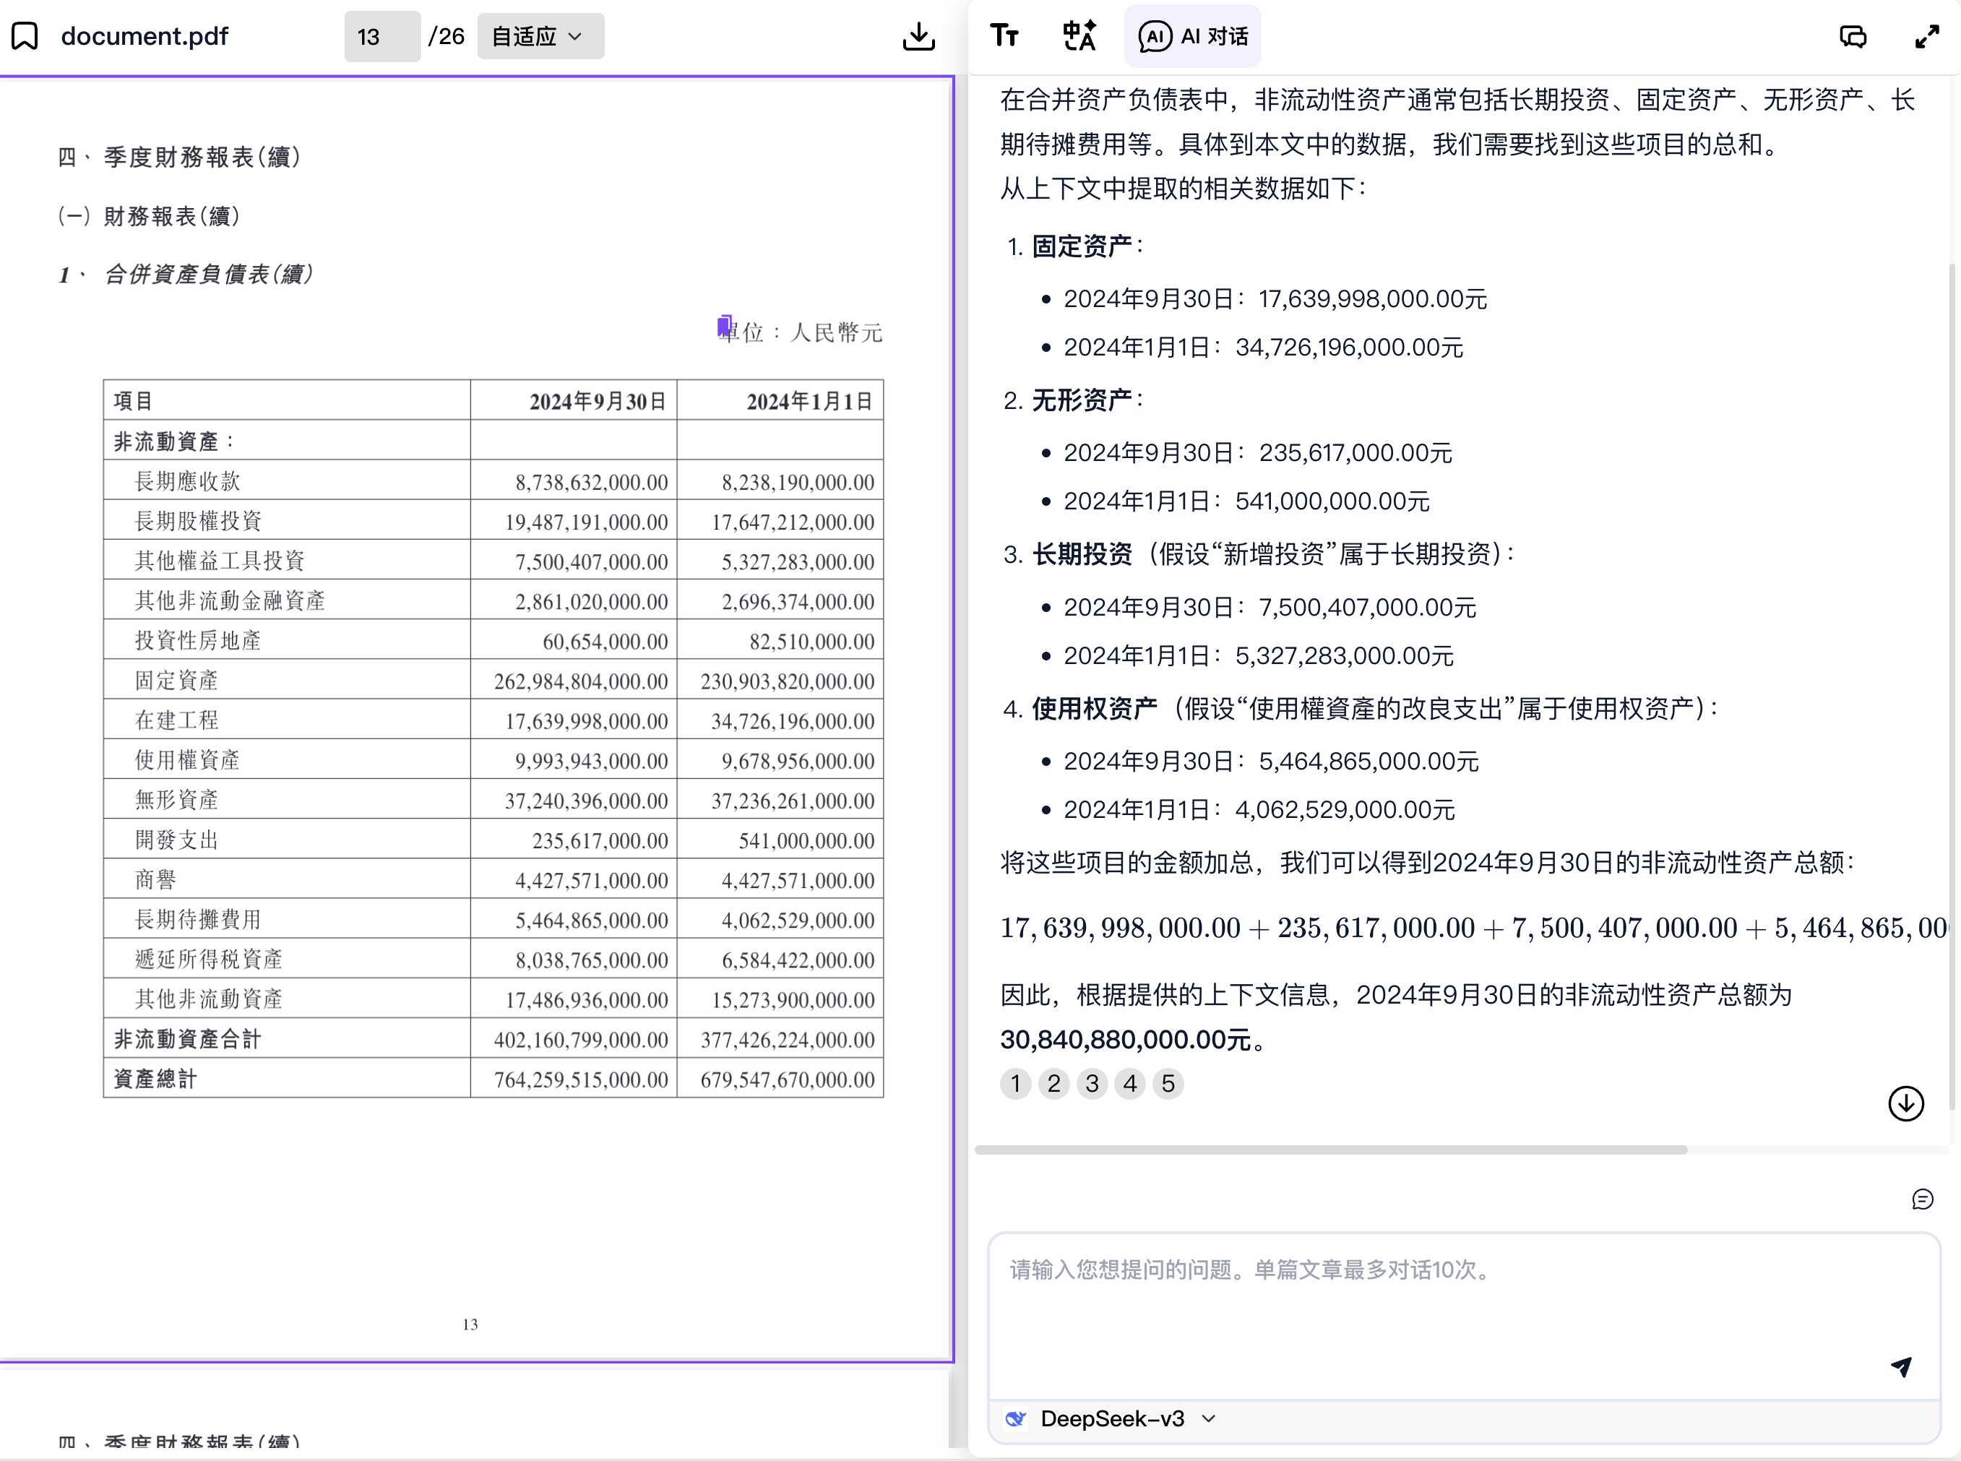Click the 開發支出 row label
This screenshot has height=1461, width=1961.
coord(176,840)
